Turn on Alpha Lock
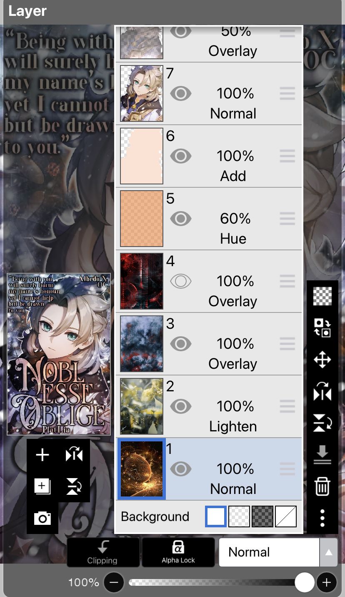This screenshot has height=597, width=345. pos(178,552)
